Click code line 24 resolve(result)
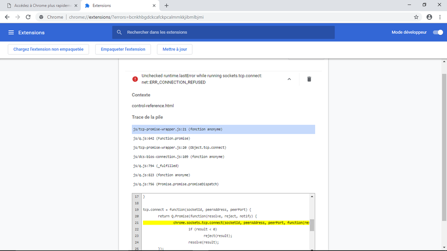The width and height of the screenshot is (447, 251). (203, 243)
